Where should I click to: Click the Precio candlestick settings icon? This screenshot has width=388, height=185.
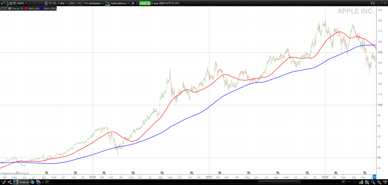click(x=22, y=8)
